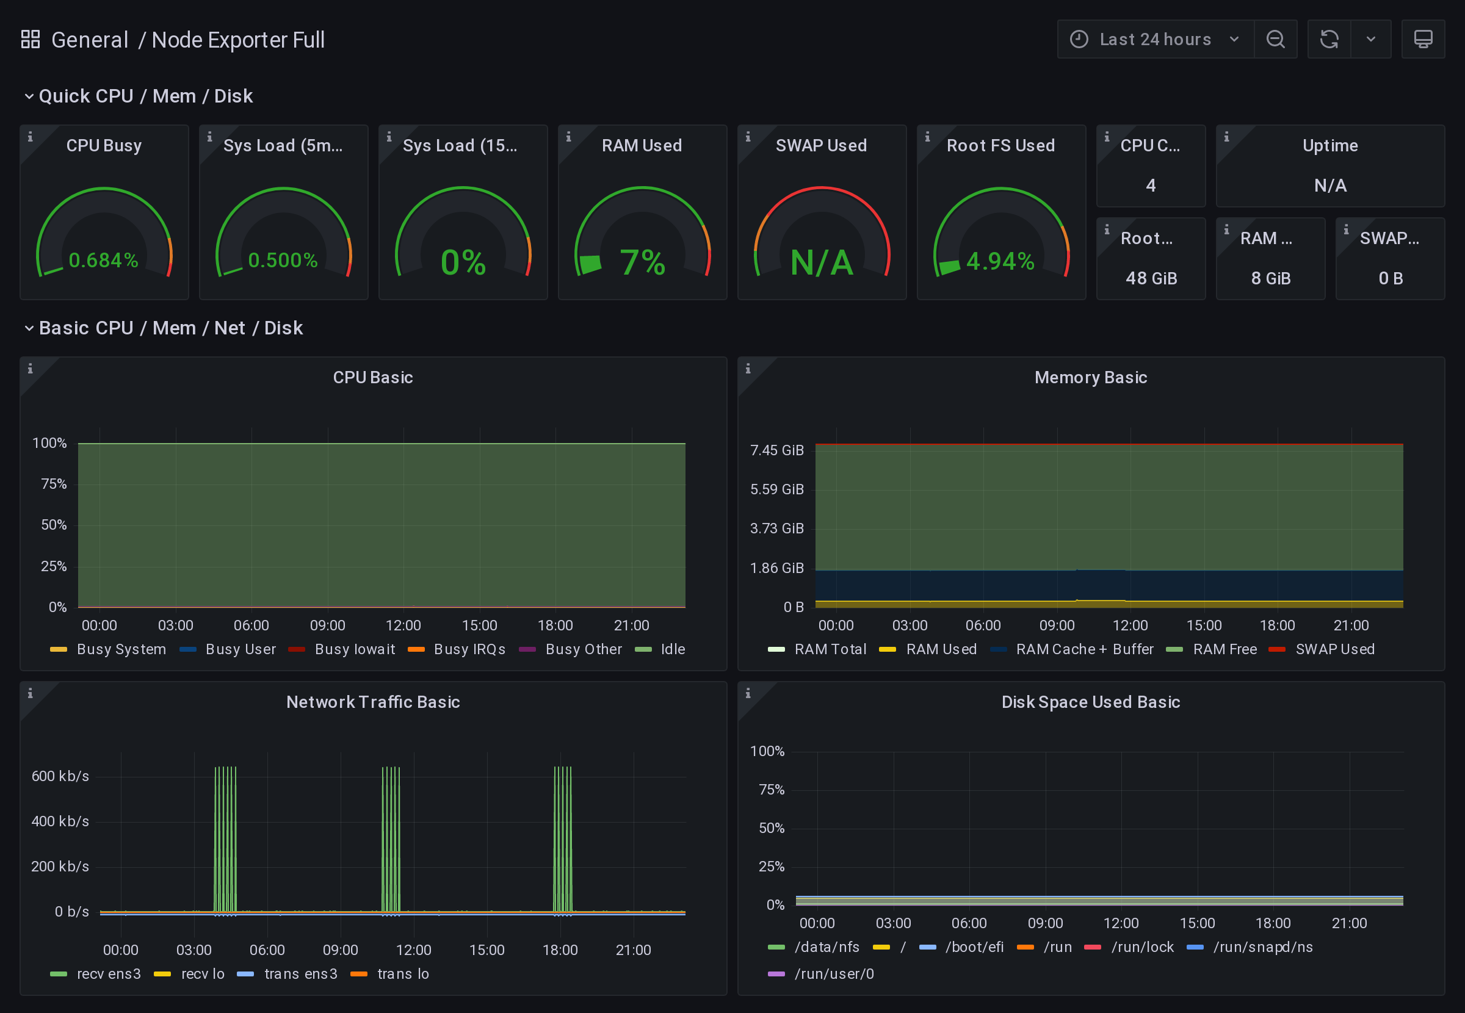
Task: Click the info icon on Root FS total panel
Action: point(1107,229)
